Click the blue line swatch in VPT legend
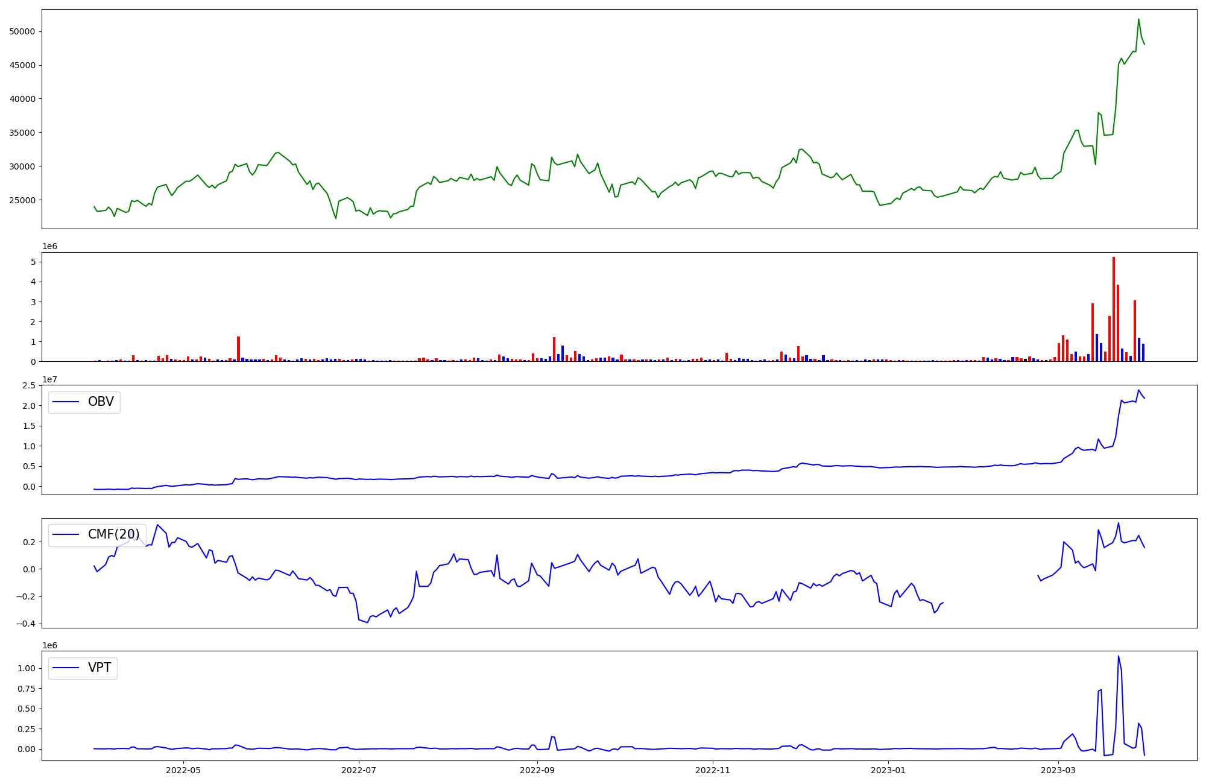Screen dimensions: 1206x784 pyautogui.click(x=66, y=668)
